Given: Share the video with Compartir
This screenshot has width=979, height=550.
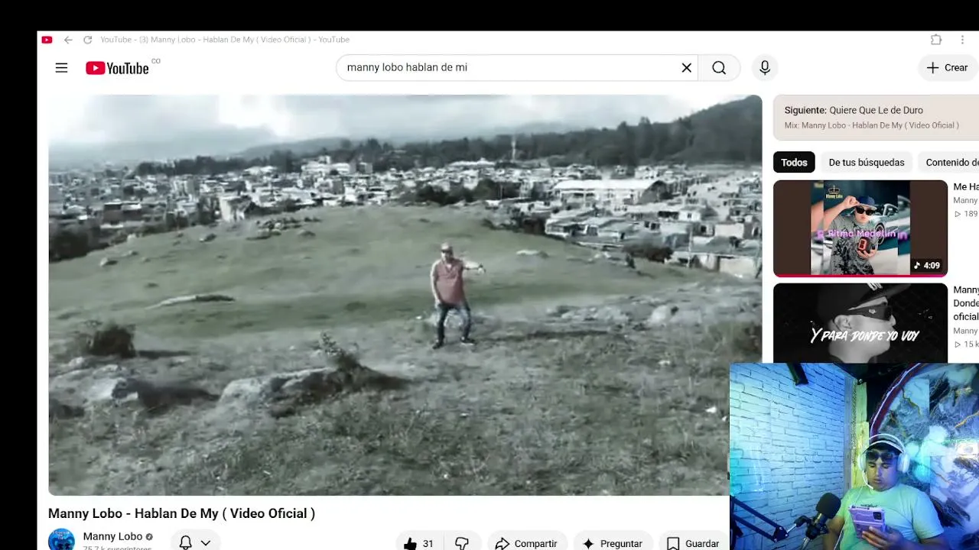Looking at the screenshot, I should (x=527, y=544).
